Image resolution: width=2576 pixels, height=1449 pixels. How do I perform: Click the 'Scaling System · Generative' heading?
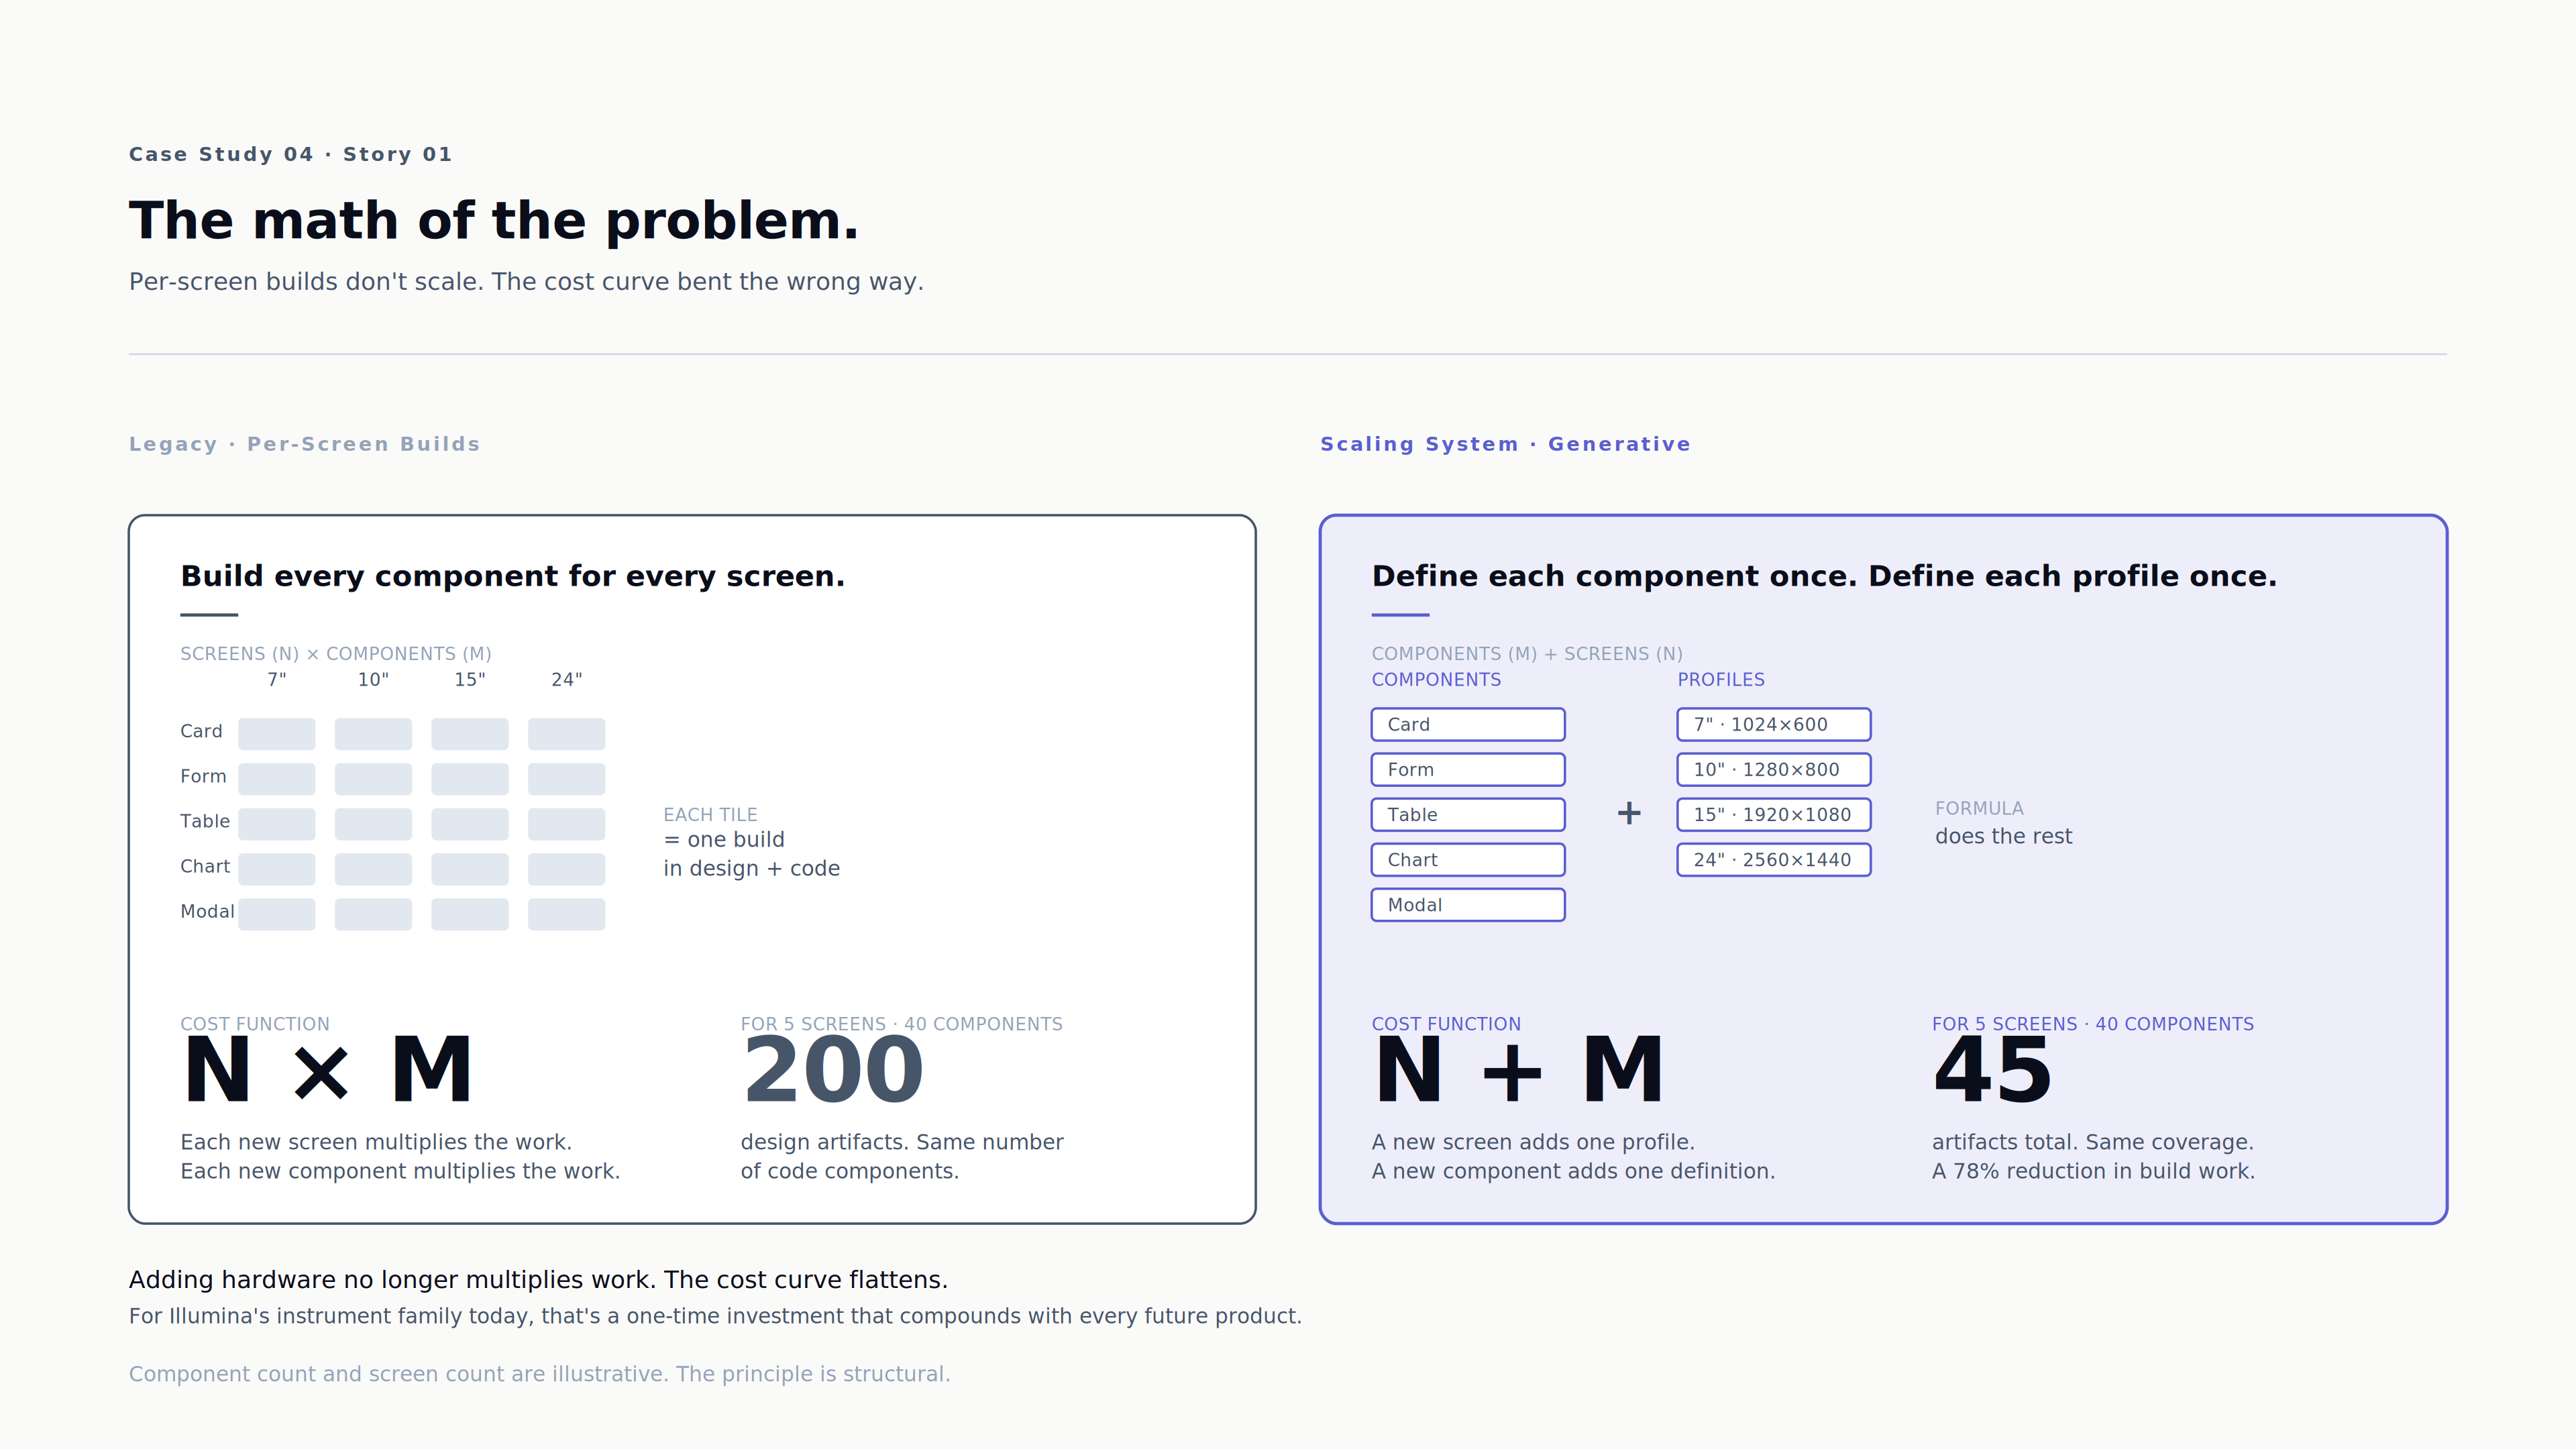coord(1505,444)
